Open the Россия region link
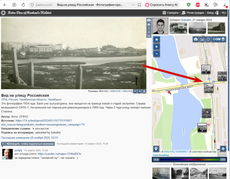 point(13,99)
